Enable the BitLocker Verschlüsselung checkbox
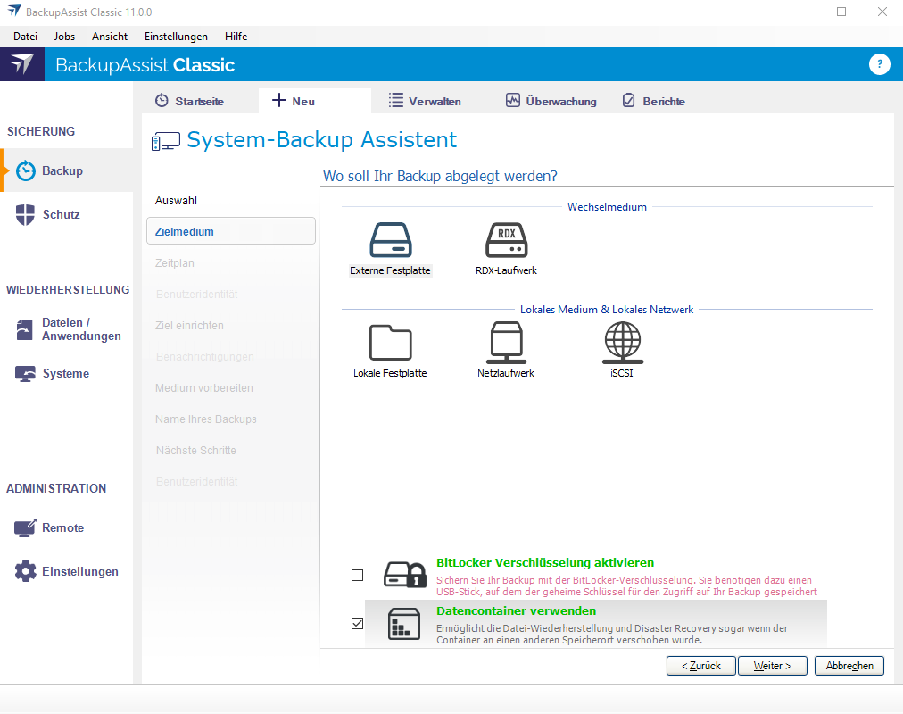 pos(358,576)
